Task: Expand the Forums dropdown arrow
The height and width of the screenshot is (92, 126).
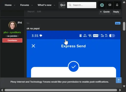Action: 32,5
